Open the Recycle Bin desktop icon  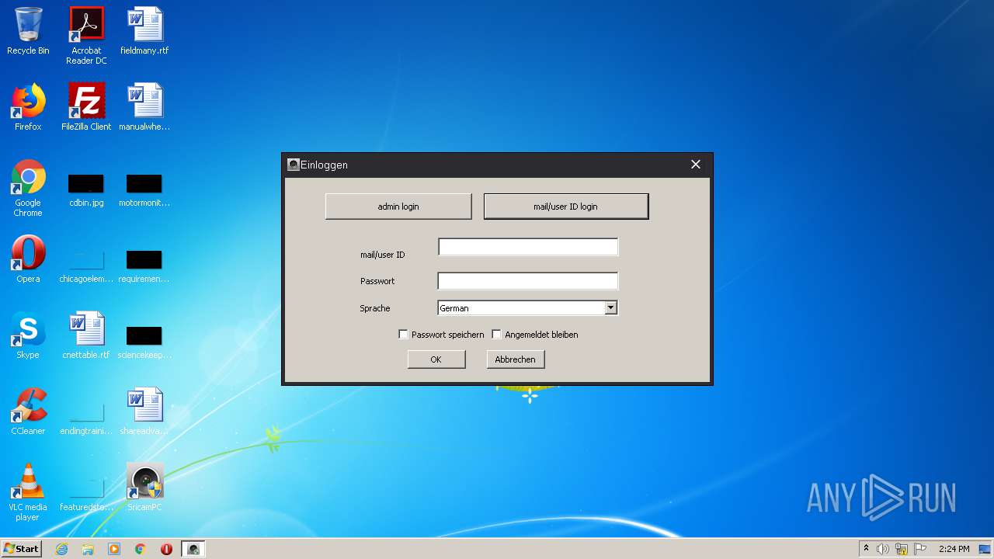tap(28, 31)
